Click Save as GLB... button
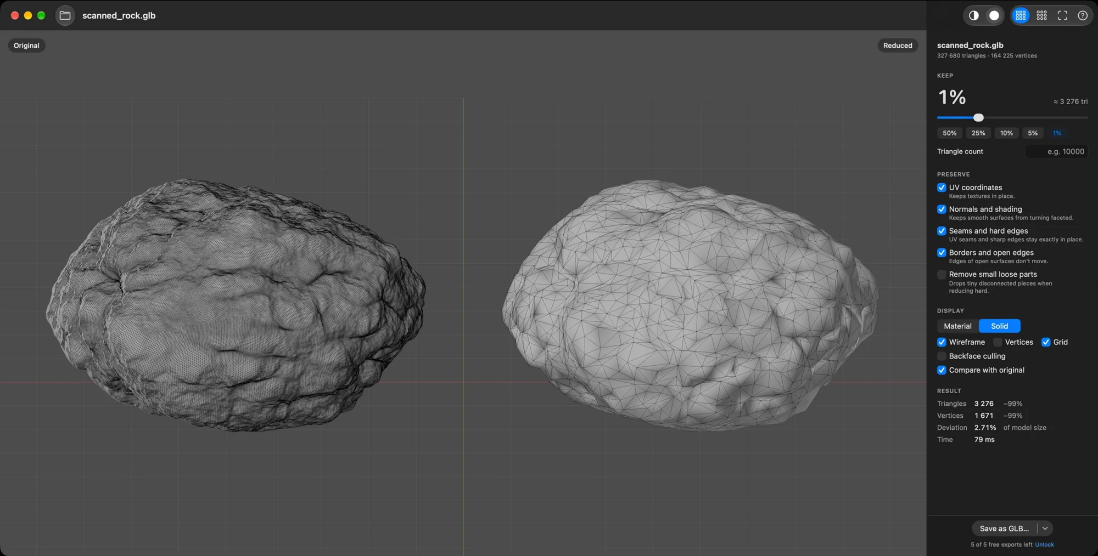The height and width of the screenshot is (556, 1098). pos(1005,529)
